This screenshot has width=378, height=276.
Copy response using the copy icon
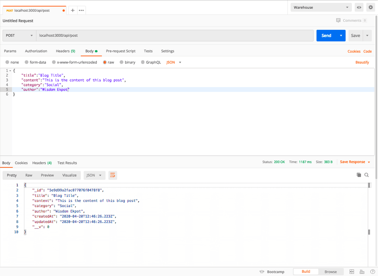(358, 175)
